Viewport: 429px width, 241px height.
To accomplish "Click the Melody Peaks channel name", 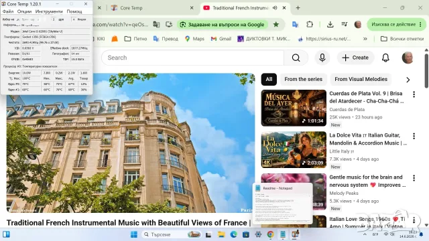I will 344,193.
